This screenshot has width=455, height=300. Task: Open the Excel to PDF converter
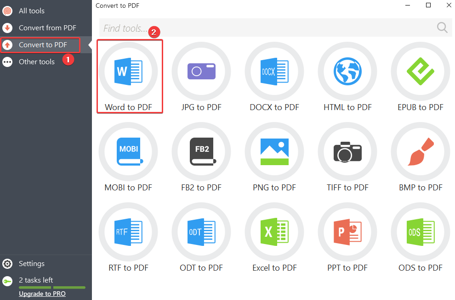point(274,237)
